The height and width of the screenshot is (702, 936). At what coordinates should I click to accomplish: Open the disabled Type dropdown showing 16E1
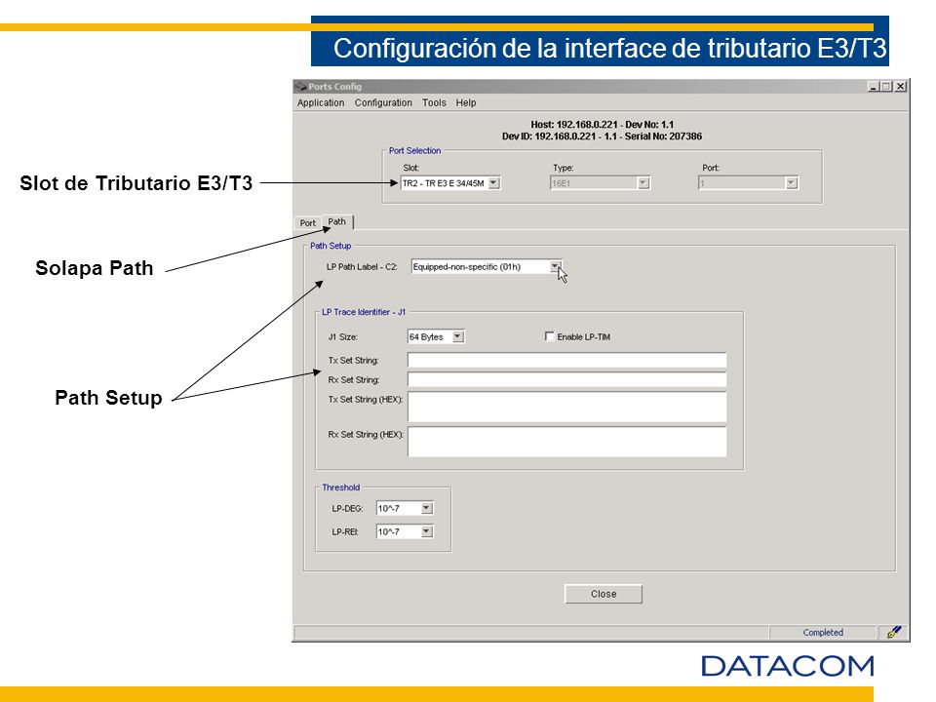(600, 183)
